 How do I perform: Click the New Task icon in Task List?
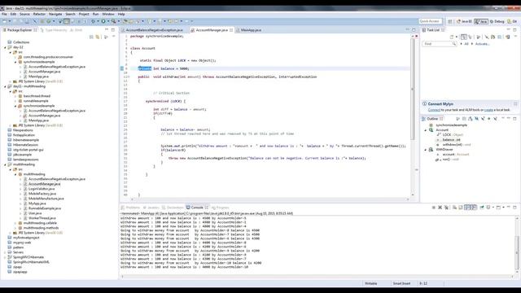[x=452, y=37]
